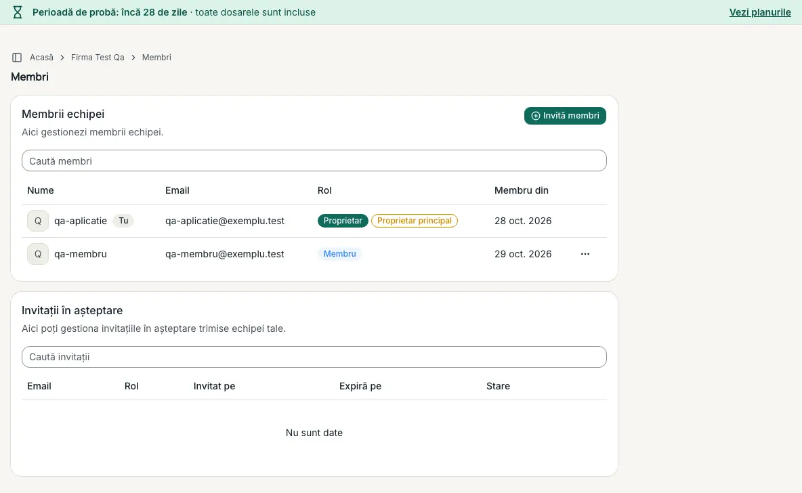Focus the Caută invitații search field
Image resolution: width=802 pixels, height=493 pixels.
click(314, 357)
